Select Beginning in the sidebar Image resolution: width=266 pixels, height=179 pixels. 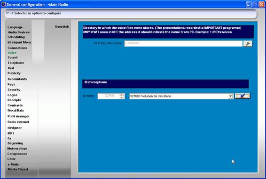click(15, 143)
